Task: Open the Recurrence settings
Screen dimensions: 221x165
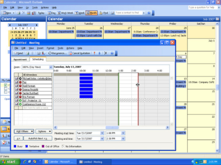Action: click(x=58, y=54)
